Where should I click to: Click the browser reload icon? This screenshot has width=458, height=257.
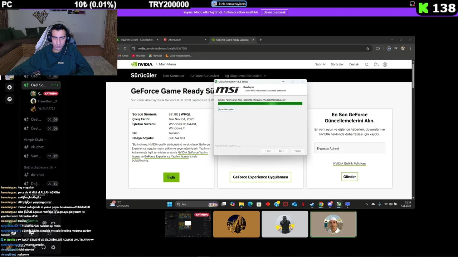pyautogui.click(x=125, y=48)
